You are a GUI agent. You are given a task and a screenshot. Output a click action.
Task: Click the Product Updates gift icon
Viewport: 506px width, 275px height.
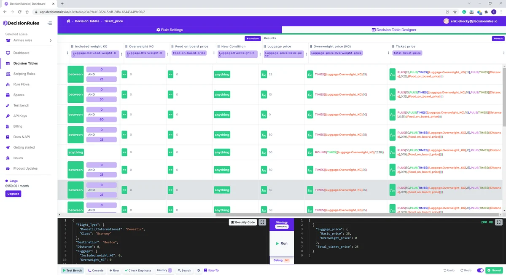tap(8, 168)
